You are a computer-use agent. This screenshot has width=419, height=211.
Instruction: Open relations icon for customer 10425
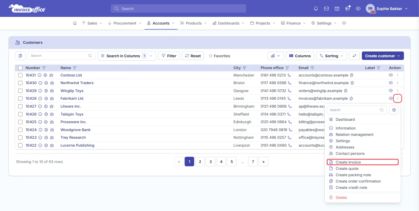(52, 122)
